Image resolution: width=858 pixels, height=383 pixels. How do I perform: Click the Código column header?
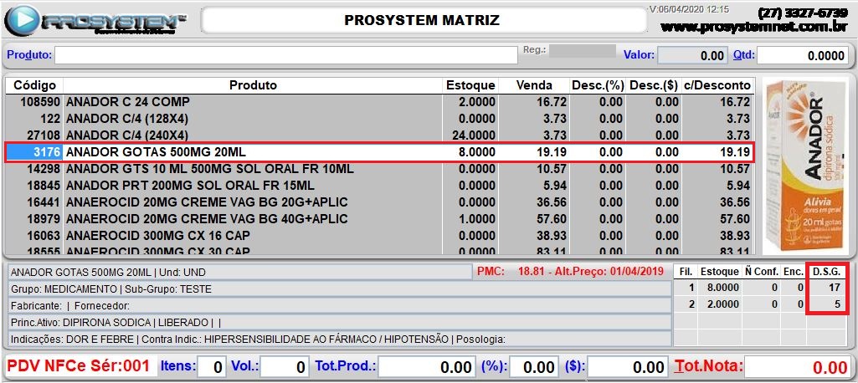click(x=34, y=85)
